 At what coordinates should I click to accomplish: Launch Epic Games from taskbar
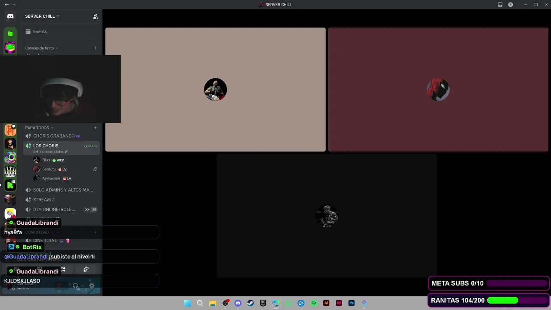pos(263,303)
